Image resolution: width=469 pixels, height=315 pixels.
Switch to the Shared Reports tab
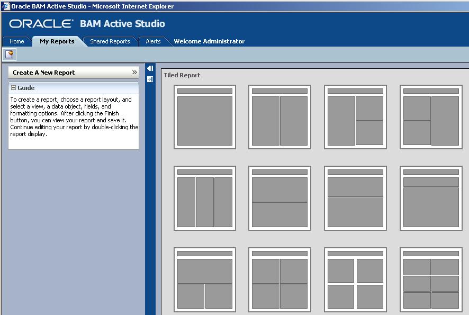110,41
